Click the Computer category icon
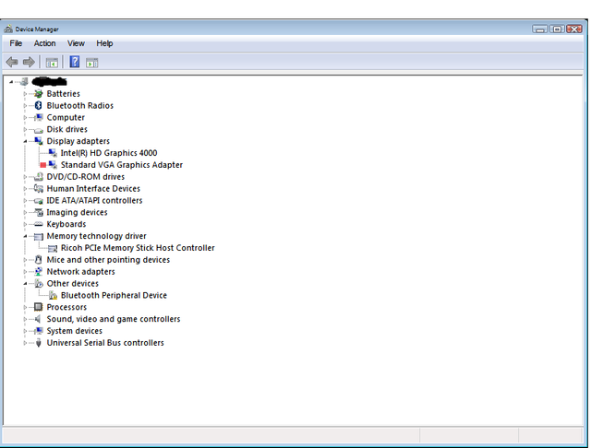Image resolution: width=591 pixels, height=448 pixels. tap(39, 117)
